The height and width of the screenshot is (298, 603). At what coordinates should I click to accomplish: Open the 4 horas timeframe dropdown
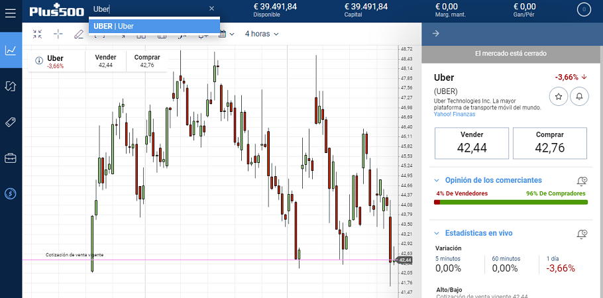262,34
